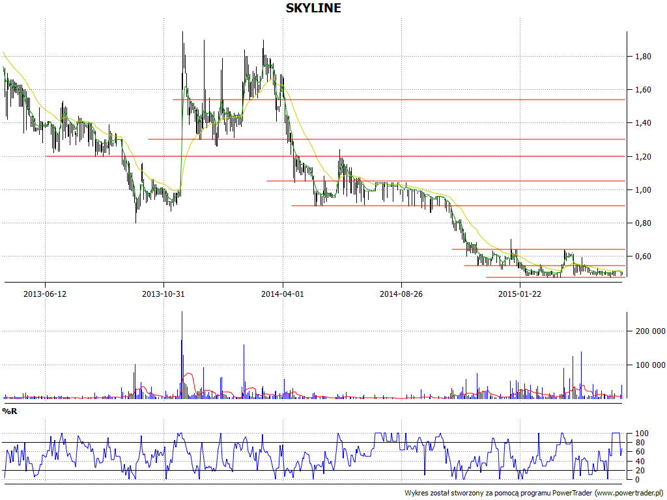Select the 2015-01-22 date label
This screenshot has height=500, width=667.
click(520, 294)
